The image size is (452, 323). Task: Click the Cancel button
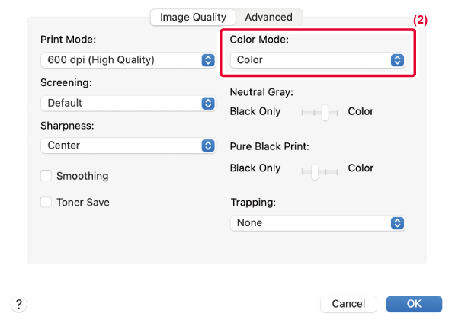(x=348, y=304)
